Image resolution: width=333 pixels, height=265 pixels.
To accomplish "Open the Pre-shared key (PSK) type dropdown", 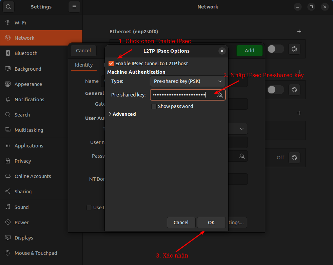I will point(188,81).
